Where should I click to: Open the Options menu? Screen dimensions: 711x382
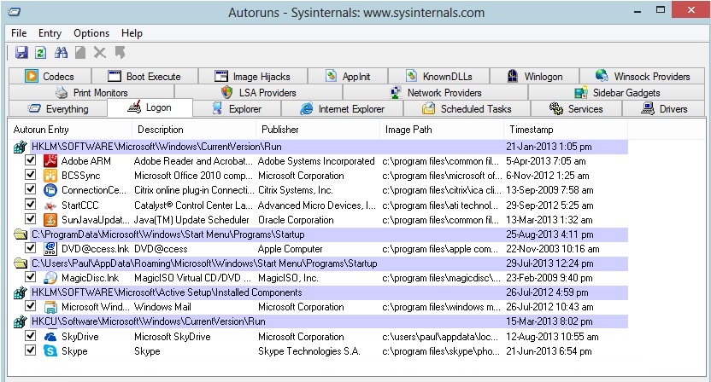[91, 33]
